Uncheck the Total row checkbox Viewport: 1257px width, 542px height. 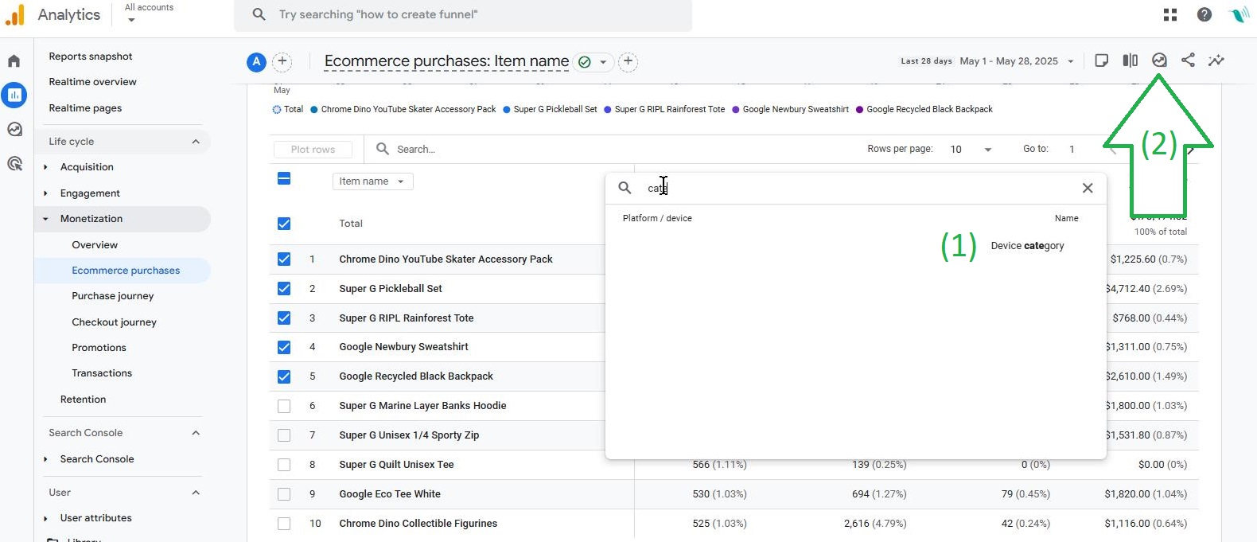coord(284,224)
